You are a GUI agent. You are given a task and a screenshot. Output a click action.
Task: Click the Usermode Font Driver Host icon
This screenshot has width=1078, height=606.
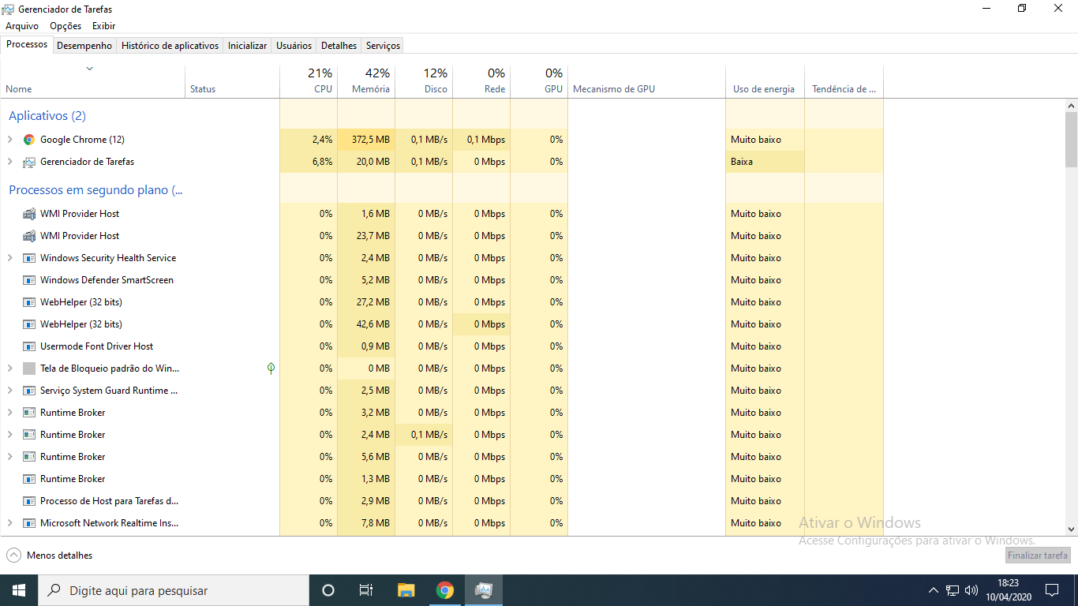point(29,346)
